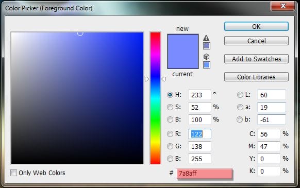The image size is (300, 188).
Task: Click the hex field showing 7a8aff
Action: pos(205,174)
